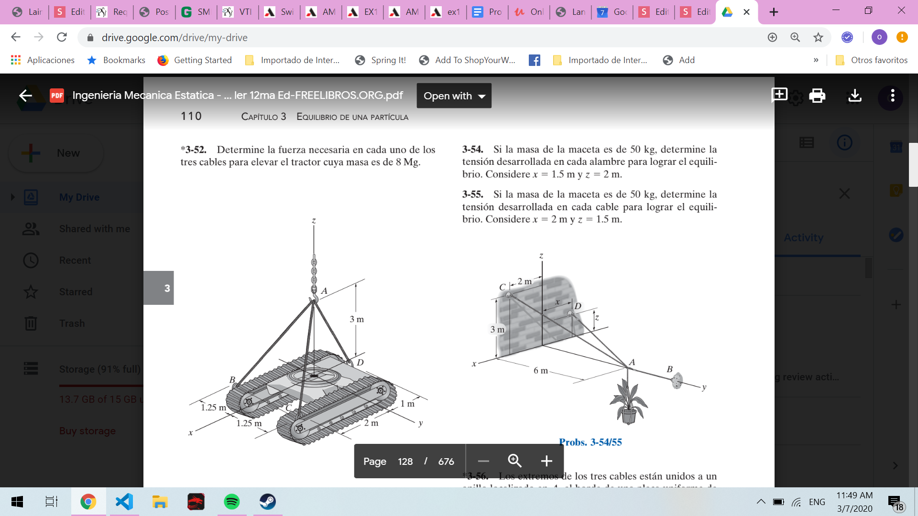Edit the page number field 128
The height and width of the screenshot is (516, 918).
coord(405,462)
